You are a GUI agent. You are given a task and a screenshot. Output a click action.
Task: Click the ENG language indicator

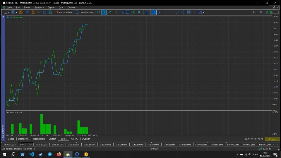click(x=255, y=154)
